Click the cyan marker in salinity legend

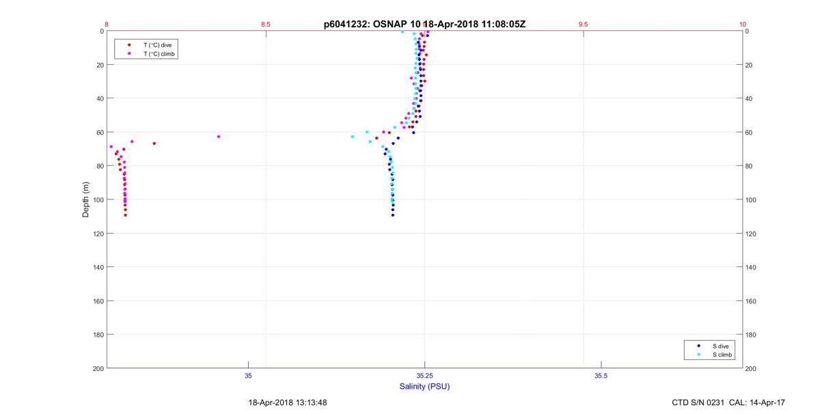[x=698, y=355]
